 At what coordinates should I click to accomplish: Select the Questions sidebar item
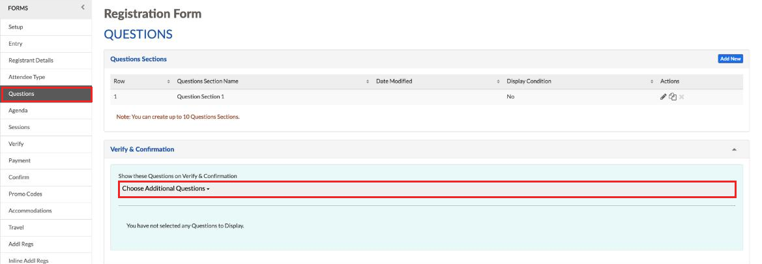point(46,94)
